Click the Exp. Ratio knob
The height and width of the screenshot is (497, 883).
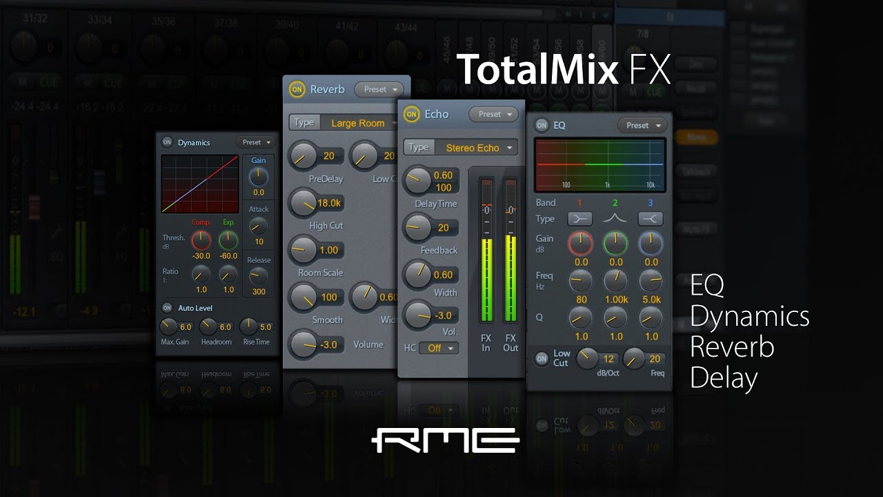228,274
